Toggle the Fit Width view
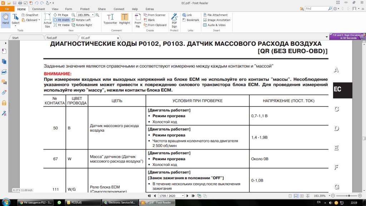The width and height of the screenshot is (366, 206). [x=61, y=20]
